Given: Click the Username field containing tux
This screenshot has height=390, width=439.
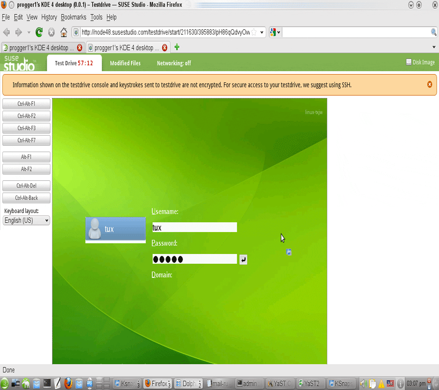Looking at the screenshot, I should click(x=195, y=227).
